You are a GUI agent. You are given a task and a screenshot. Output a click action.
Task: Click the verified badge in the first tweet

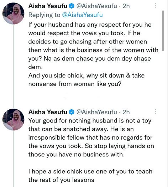(72, 6)
